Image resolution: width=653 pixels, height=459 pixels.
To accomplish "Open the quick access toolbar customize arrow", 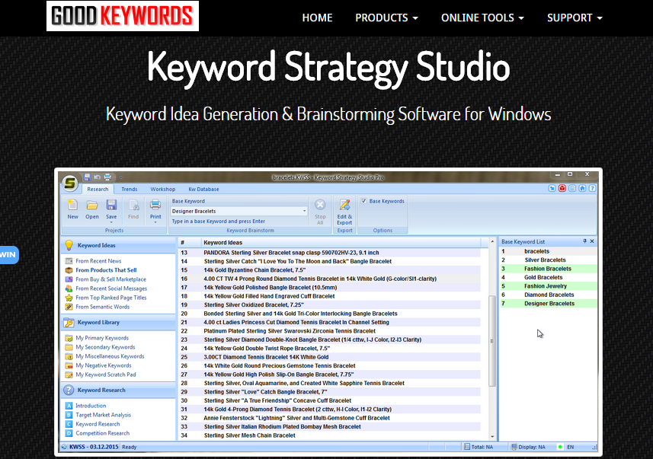I will pyautogui.click(x=121, y=177).
